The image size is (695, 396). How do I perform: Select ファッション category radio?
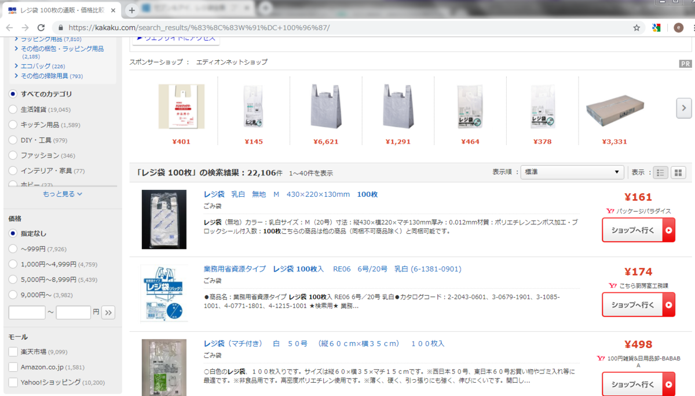[x=13, y=155]
